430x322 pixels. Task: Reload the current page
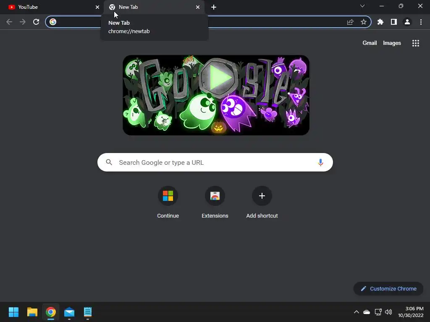pyautogui.click(x=36, y=22)
